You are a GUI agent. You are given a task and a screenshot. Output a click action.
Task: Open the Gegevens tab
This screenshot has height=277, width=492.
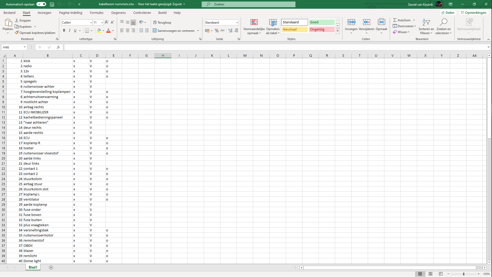118,13
